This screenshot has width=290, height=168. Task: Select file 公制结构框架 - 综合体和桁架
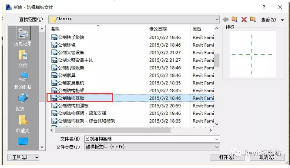(86, 121)
